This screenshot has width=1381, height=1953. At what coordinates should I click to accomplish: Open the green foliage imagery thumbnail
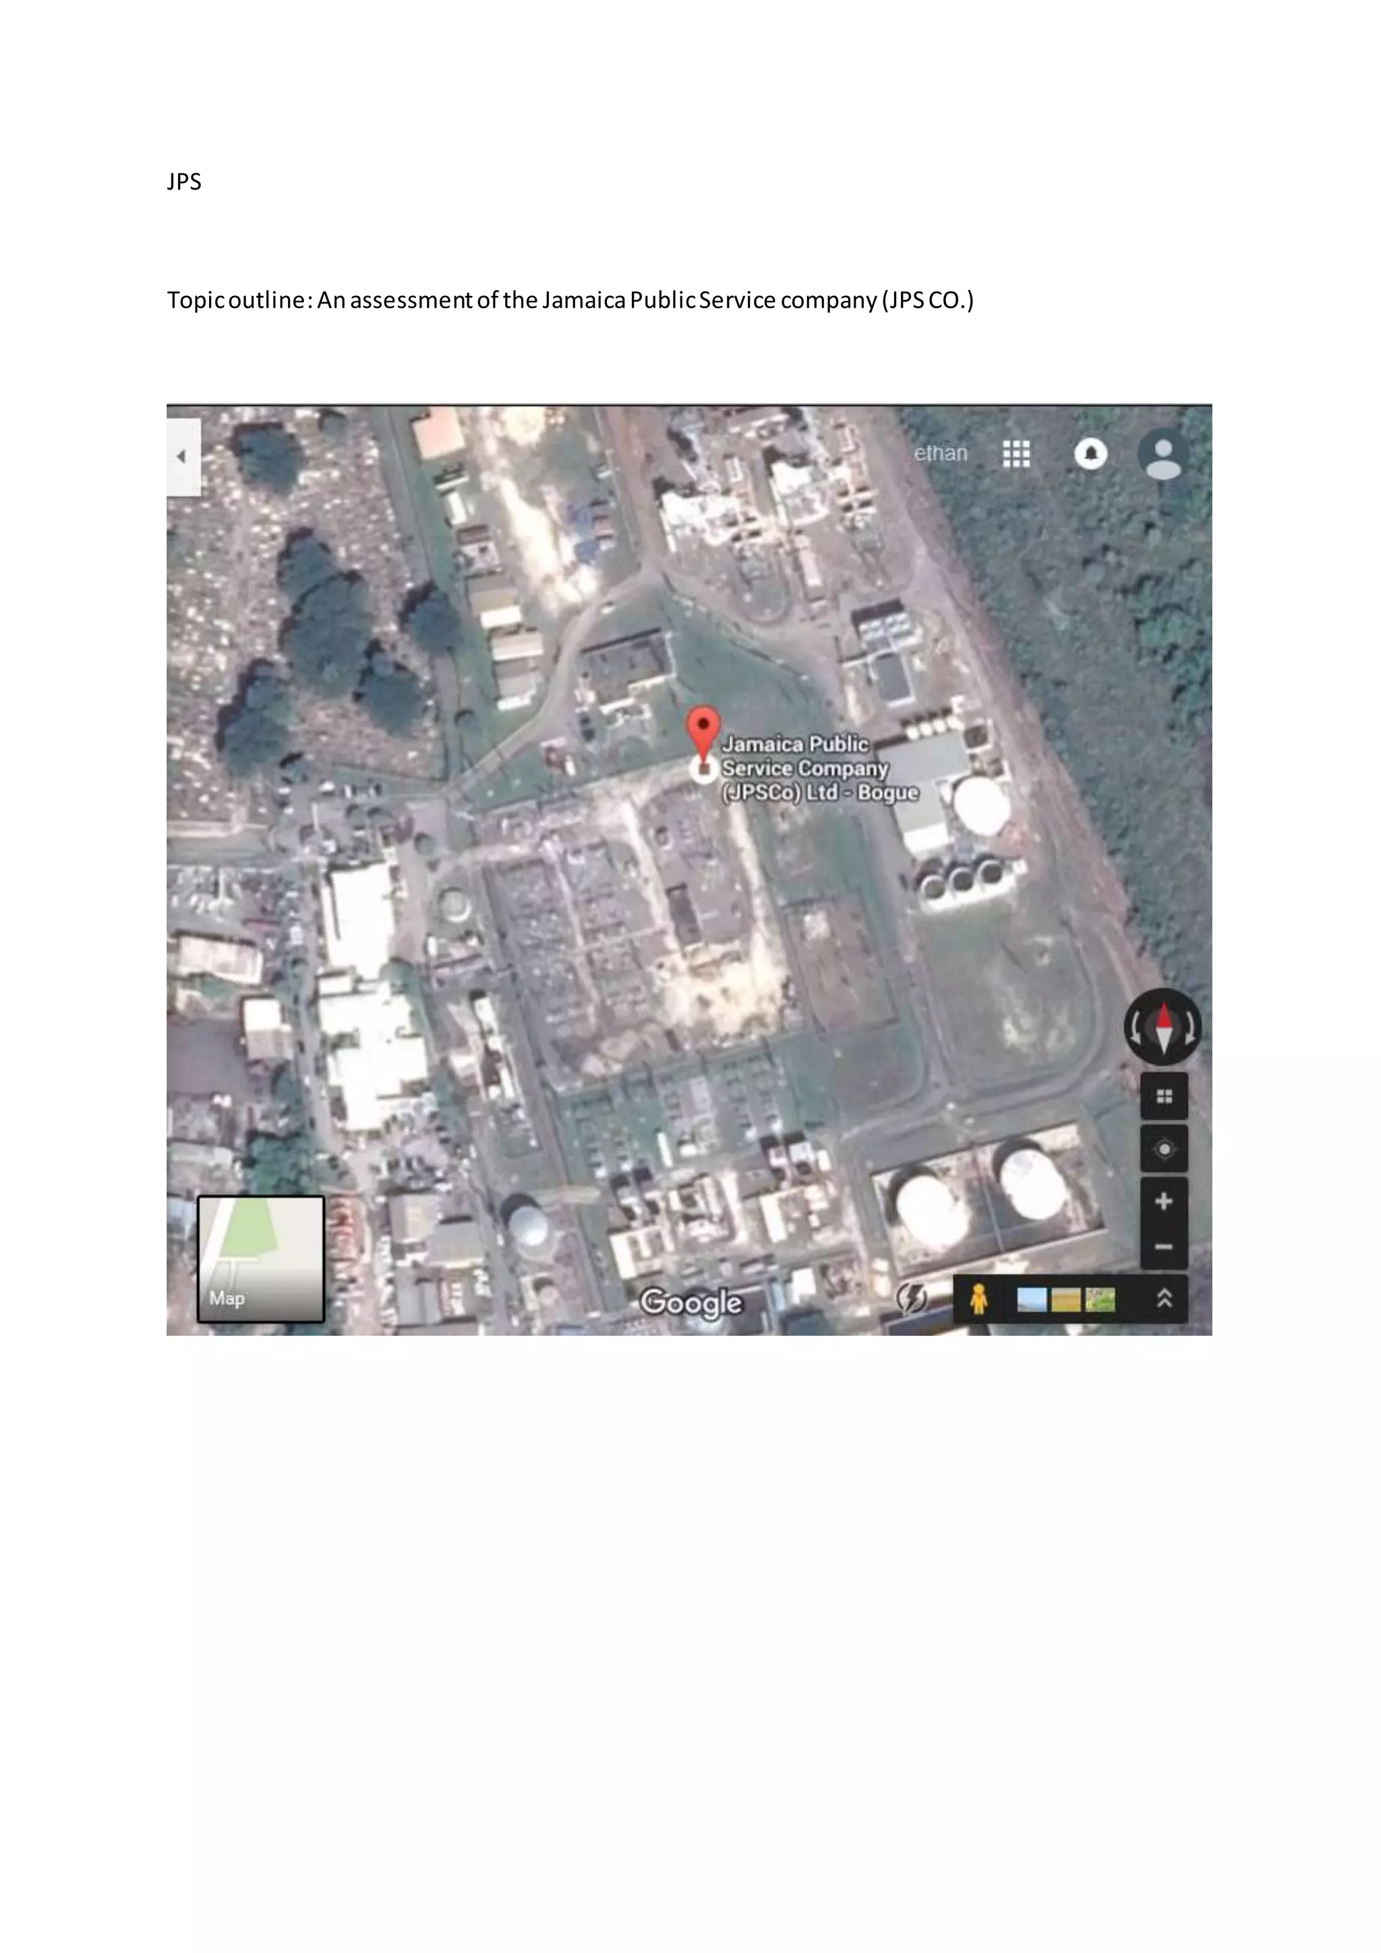(x=1100, y=1300)
